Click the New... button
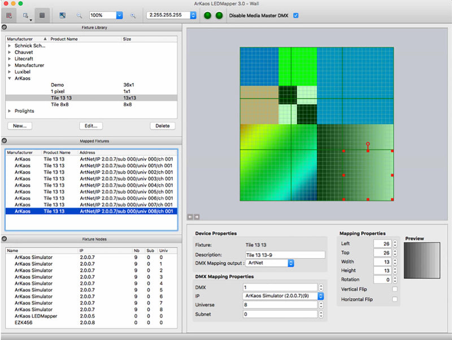 (20, 126)
